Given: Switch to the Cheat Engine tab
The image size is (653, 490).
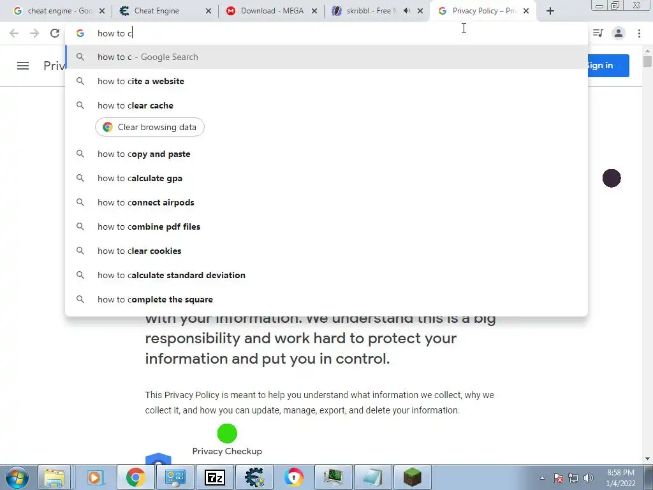Looking at the screenshot, I should point(165,11).
